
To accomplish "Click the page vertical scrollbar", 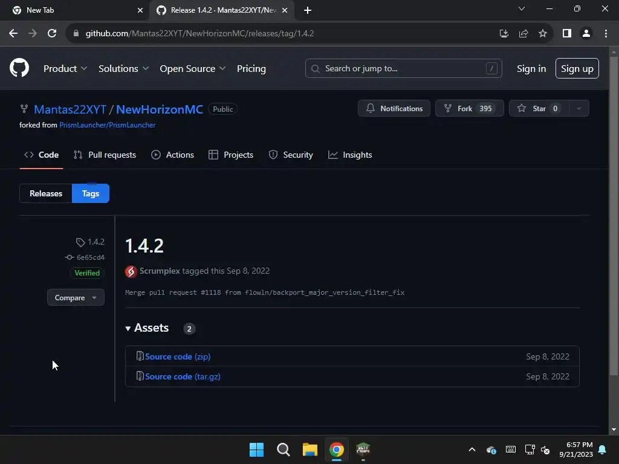I will coord(614,216).
